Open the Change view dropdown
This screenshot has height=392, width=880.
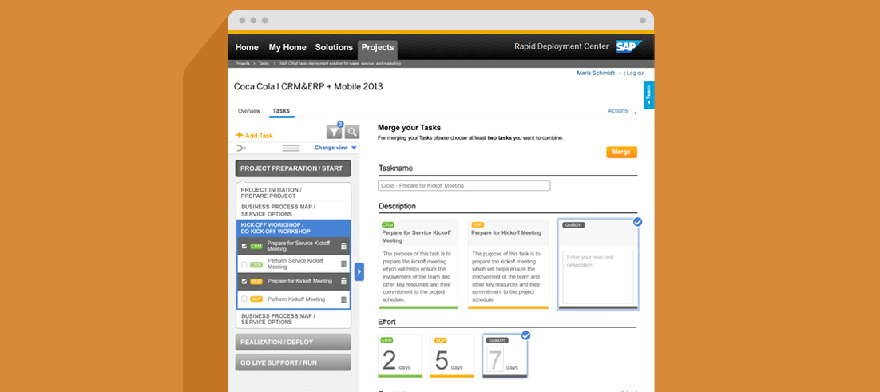click(335, 148)
